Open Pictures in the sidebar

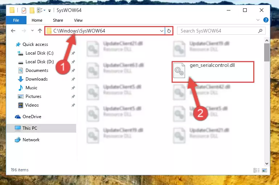[33, 96]
